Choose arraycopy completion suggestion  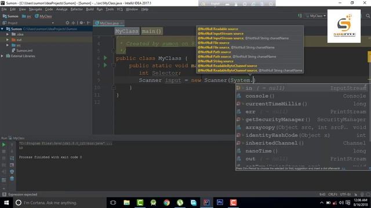point(301,127)
